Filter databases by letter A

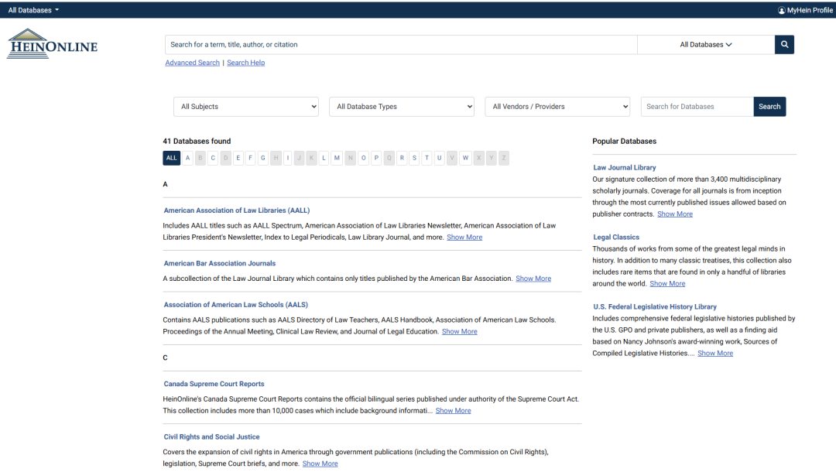pos(187,158)
